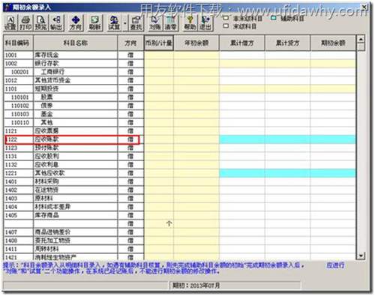Click the 输出 export icon

tap(56, 22)
